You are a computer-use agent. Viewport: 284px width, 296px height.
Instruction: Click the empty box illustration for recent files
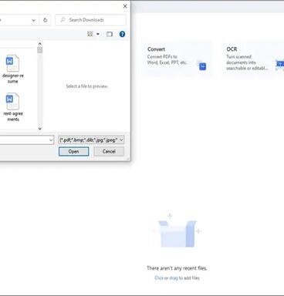tap(177, 231)
